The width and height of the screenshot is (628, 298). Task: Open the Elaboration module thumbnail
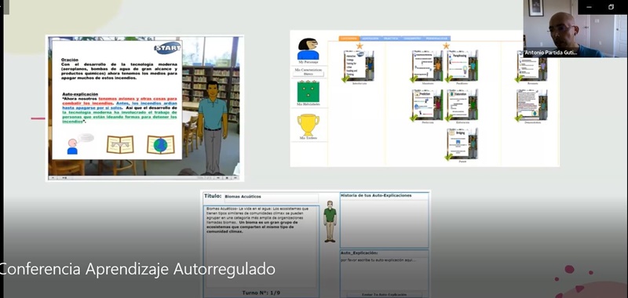coord(462,105)
